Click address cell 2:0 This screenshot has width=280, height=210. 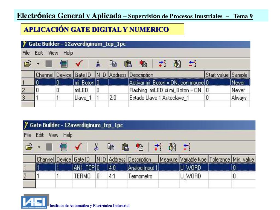pos(118,98)
